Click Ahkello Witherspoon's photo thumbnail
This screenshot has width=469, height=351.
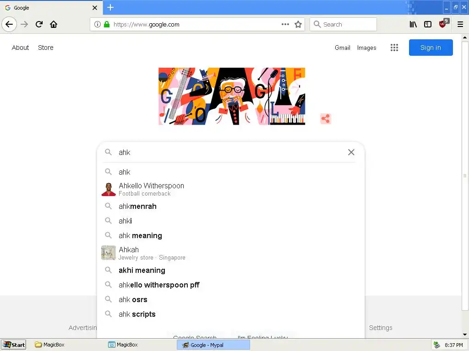pyautogui.click(x=109, y=189)
